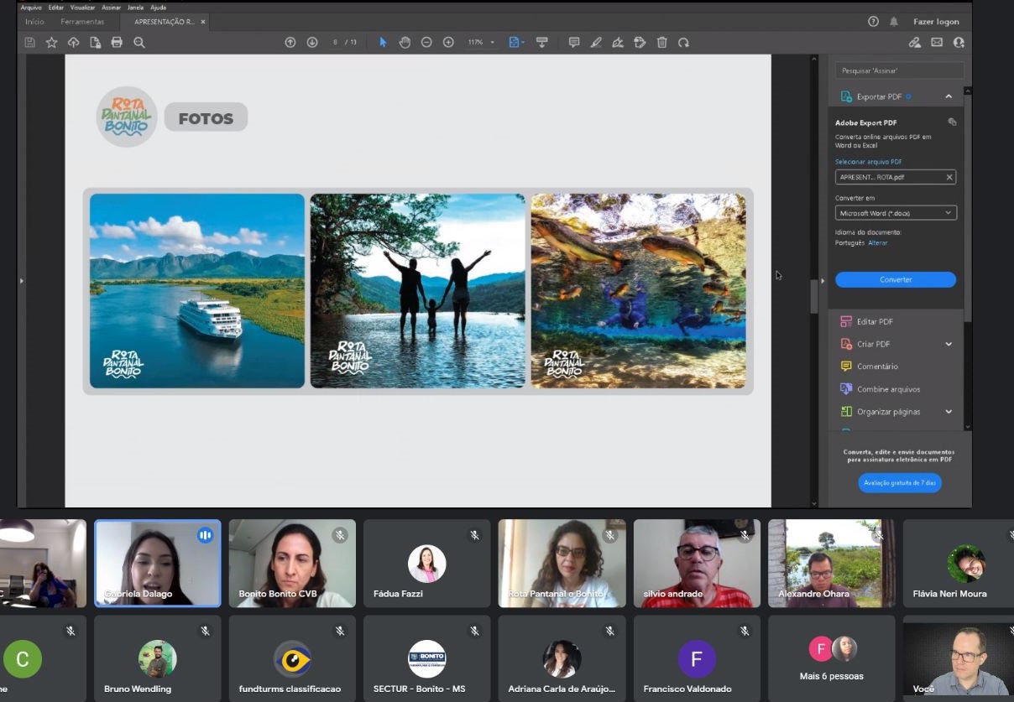Click the stamp tool icon
1014x702 pixels.
pyautogui.click(x=640, y=43)
